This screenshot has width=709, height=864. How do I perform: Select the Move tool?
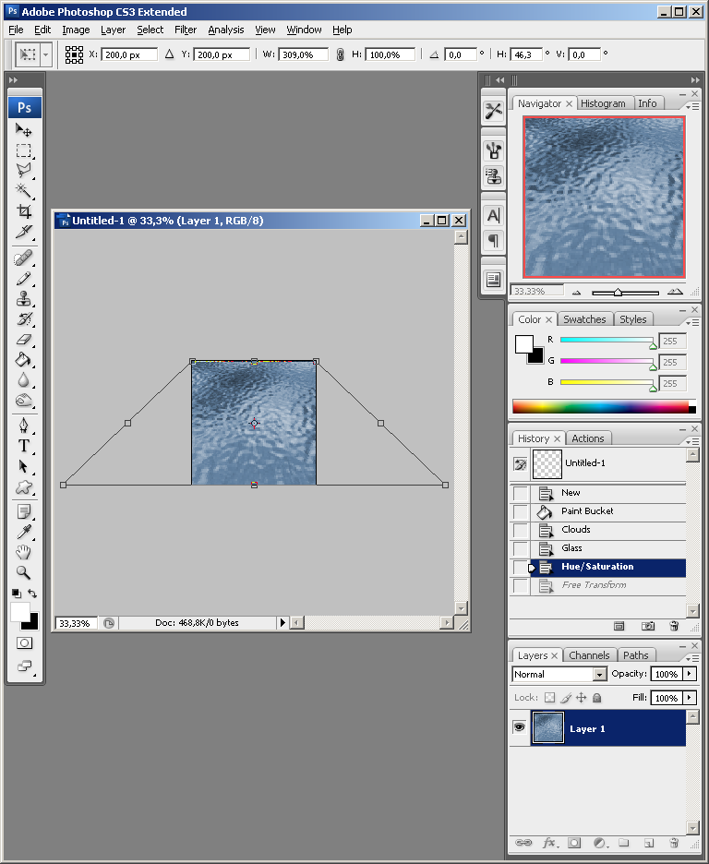coord(24,130)
